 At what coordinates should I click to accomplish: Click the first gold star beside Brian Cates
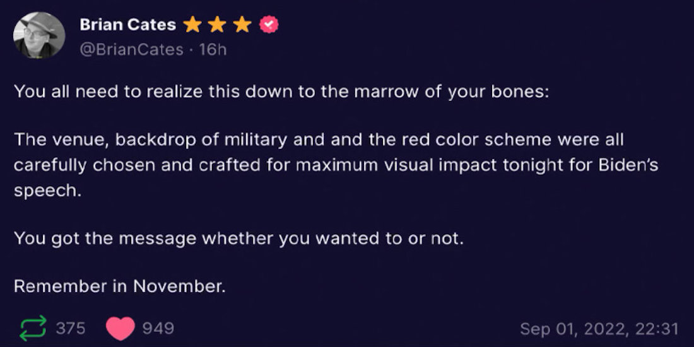(x=192, y=25)
